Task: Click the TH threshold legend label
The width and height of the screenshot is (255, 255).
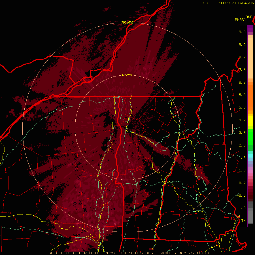Action: tap(243, 221)
